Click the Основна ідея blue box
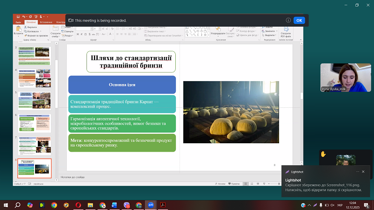The height and width of the screenshot is (210, 374). pyautogui.click(x=122, y=85)
